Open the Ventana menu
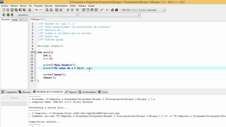 (82, 6)
